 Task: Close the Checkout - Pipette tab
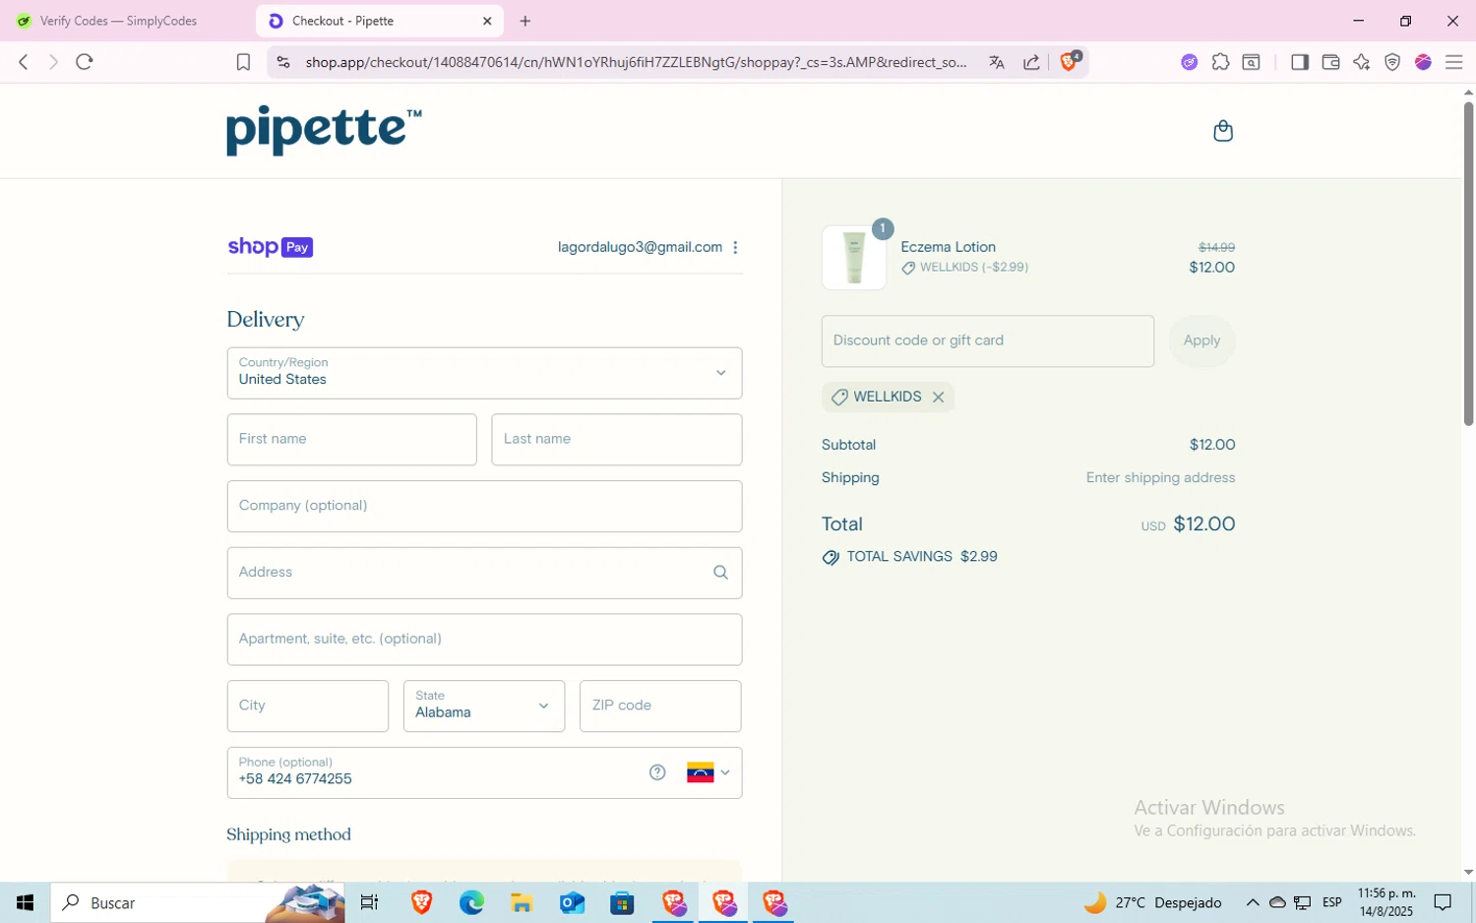tap(487, 21)
